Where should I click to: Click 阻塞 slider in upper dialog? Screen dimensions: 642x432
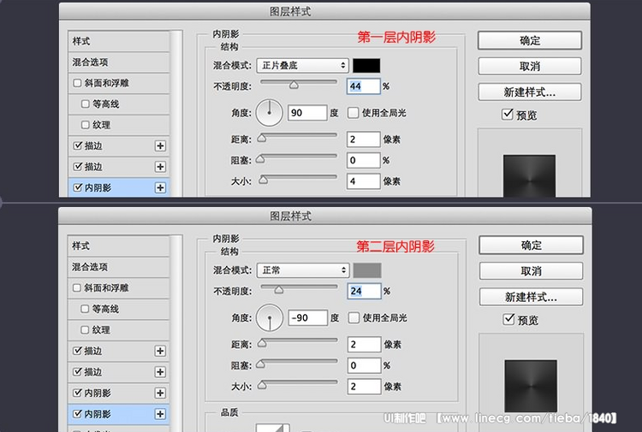coord(297,158)
